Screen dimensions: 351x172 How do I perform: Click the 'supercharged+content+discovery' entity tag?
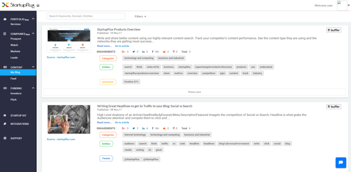[214, 67]
